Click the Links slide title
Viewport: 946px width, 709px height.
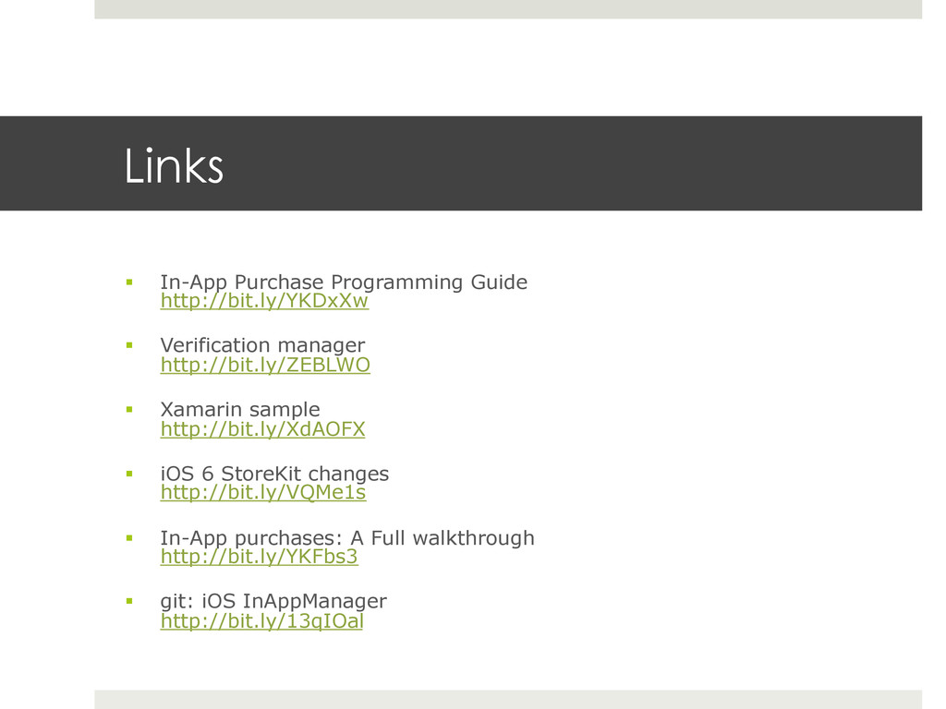pos(174,166)
